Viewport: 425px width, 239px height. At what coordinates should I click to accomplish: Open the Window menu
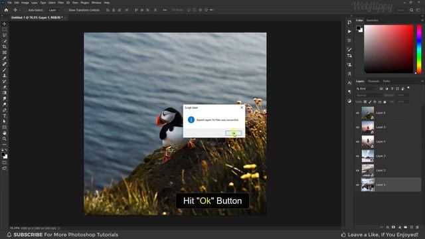(96, 3)
